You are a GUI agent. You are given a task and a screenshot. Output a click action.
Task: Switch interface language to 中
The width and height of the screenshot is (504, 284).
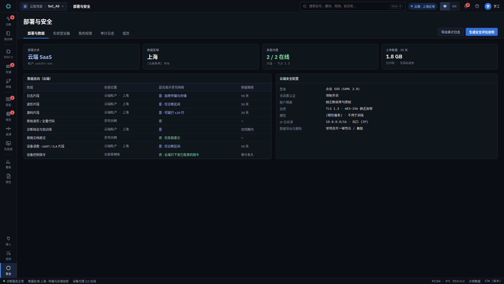point(445,6)
